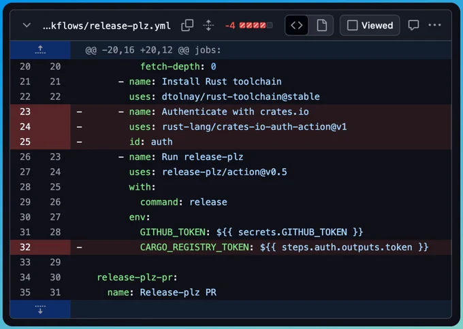Open the three-dot file options menu
The image size is (463, 329).
[x=434, y=26]
